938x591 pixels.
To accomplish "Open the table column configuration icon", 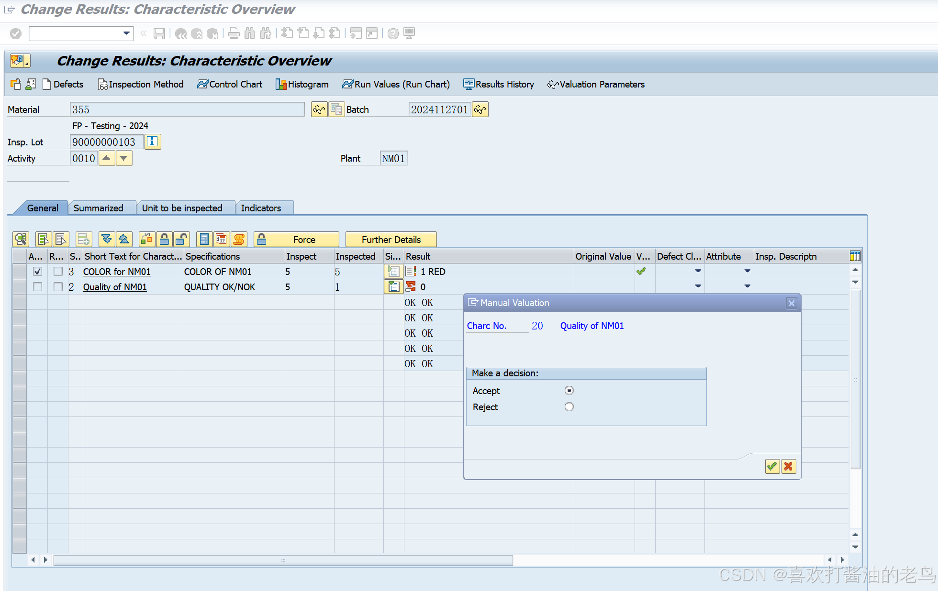I will [x=855, y=256].
